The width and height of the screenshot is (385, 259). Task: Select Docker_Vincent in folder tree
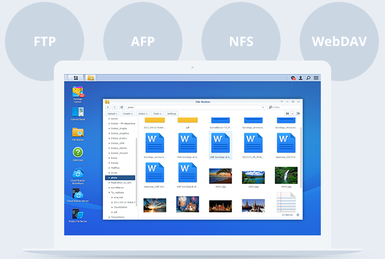(120, 153)
